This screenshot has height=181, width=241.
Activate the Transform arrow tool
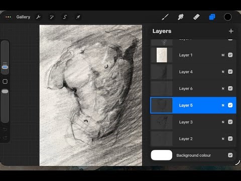pyautogui.click(x=78, y=17)
